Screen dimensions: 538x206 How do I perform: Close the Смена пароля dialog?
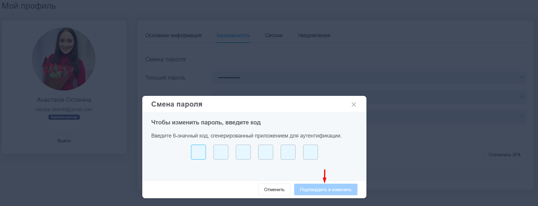(x=354, y=104)
